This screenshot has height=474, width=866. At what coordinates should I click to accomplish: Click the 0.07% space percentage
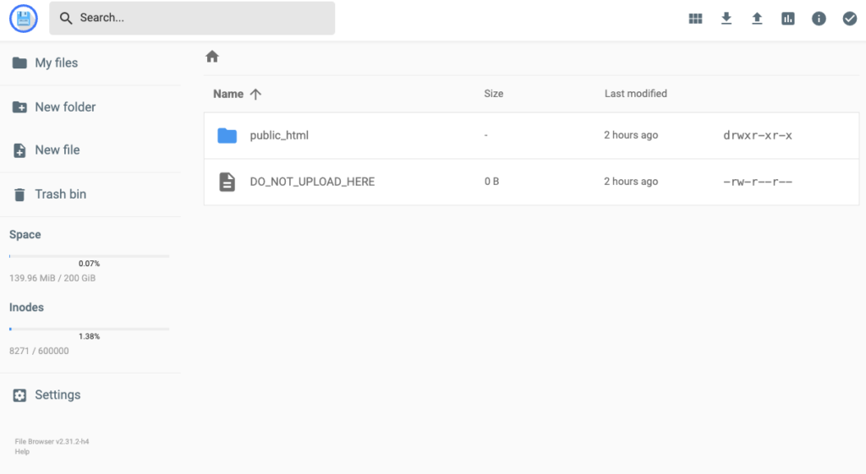[x=89, y=264]
